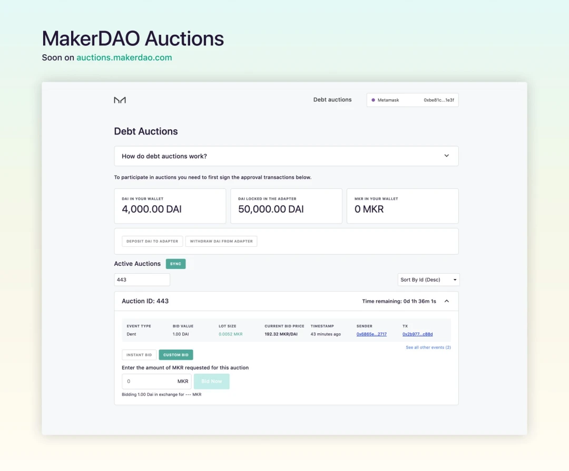Viewport: 569px width, 471px height.
Task: Click the 'How do debt auctions work?' header
Action: [x=164, y=156]
